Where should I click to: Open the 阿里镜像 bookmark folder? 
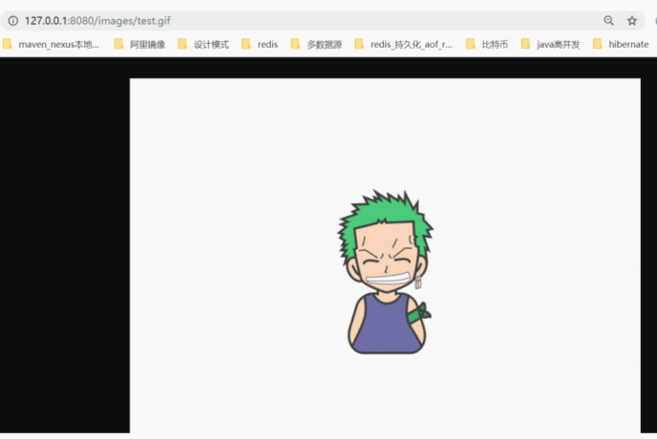140,44
